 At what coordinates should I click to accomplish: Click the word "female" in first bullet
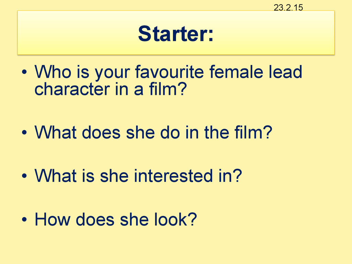[236, 71]
